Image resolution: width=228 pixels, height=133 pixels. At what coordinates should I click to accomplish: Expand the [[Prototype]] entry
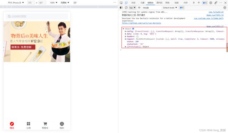(125, 47)
